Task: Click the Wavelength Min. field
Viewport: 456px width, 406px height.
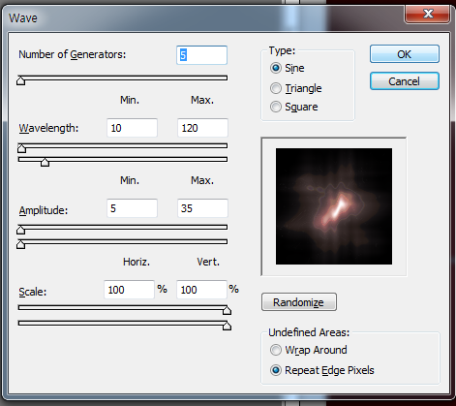Action: [x=132, y=128]
